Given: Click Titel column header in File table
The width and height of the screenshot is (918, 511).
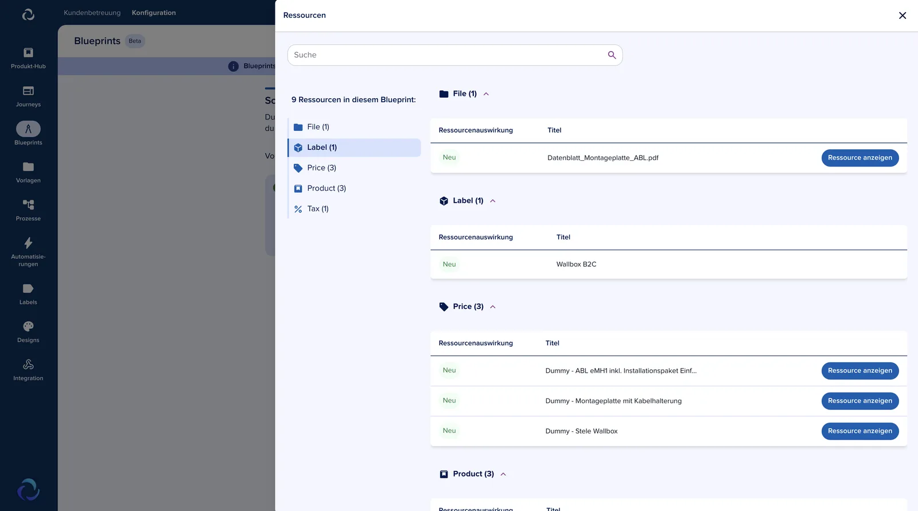Looking at the screenshot, I should point(554,130).
